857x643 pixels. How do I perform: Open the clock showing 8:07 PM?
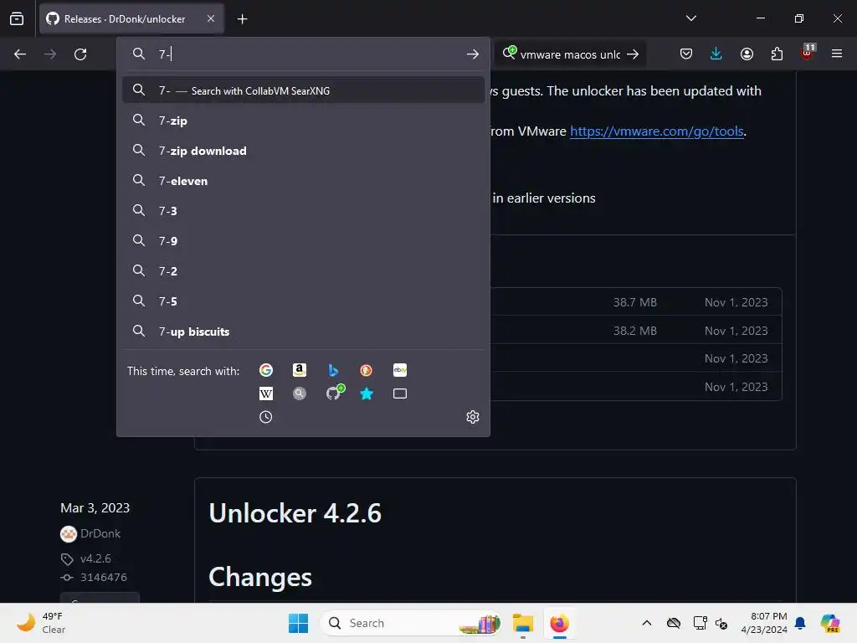coord(764,623)
